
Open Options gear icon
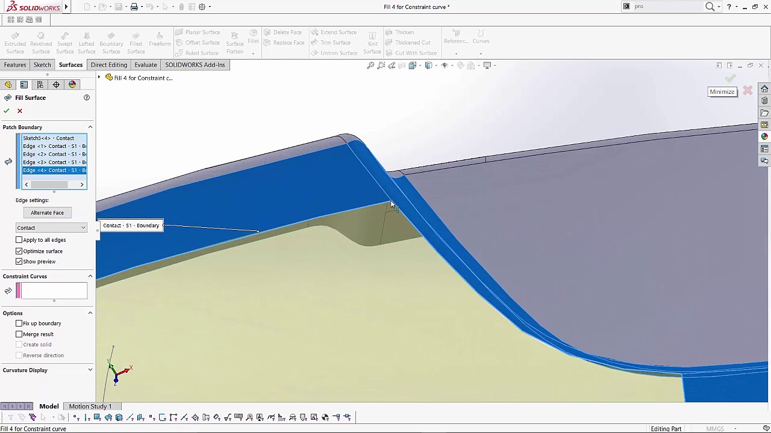click(202, 7)
